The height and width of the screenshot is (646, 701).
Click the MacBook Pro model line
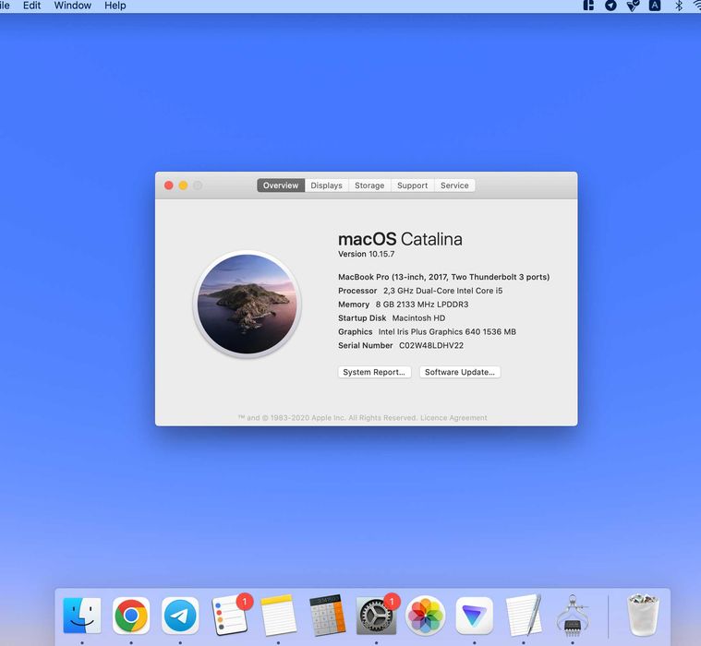point(444,277)
